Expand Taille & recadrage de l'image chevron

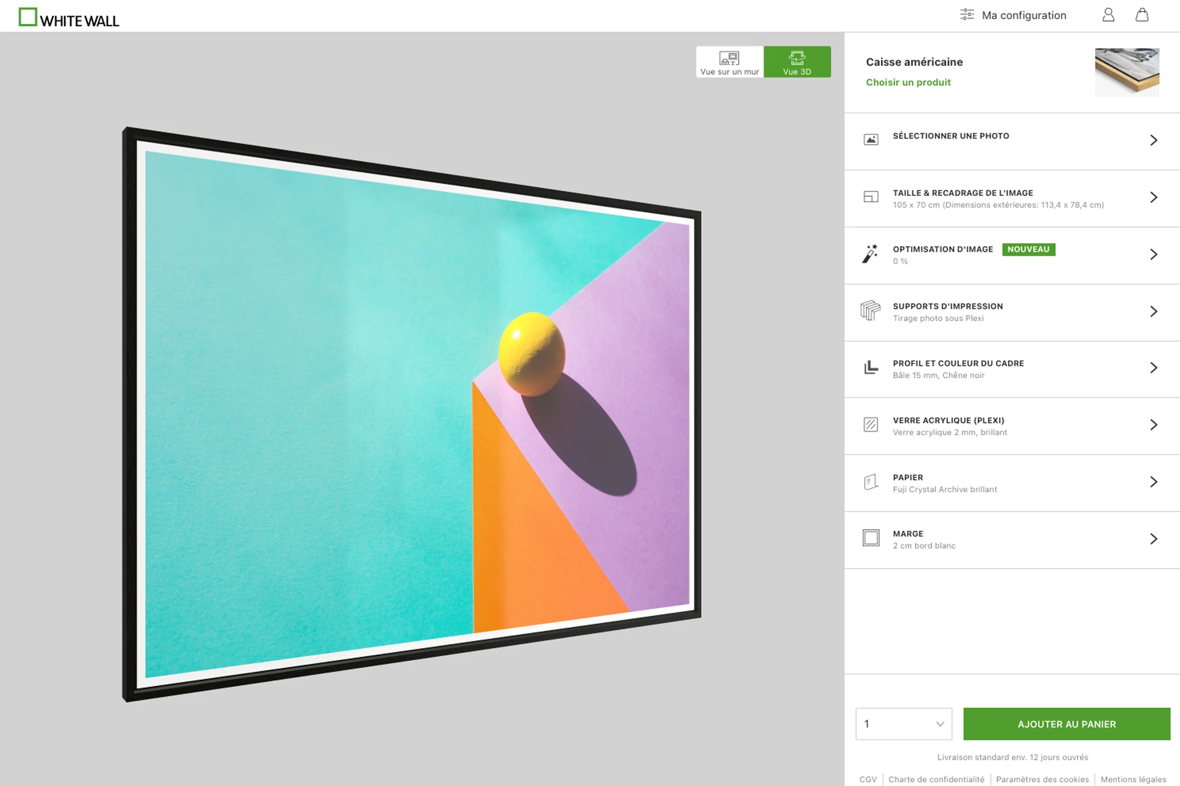pyautogui.click(x=1153, y=197)
